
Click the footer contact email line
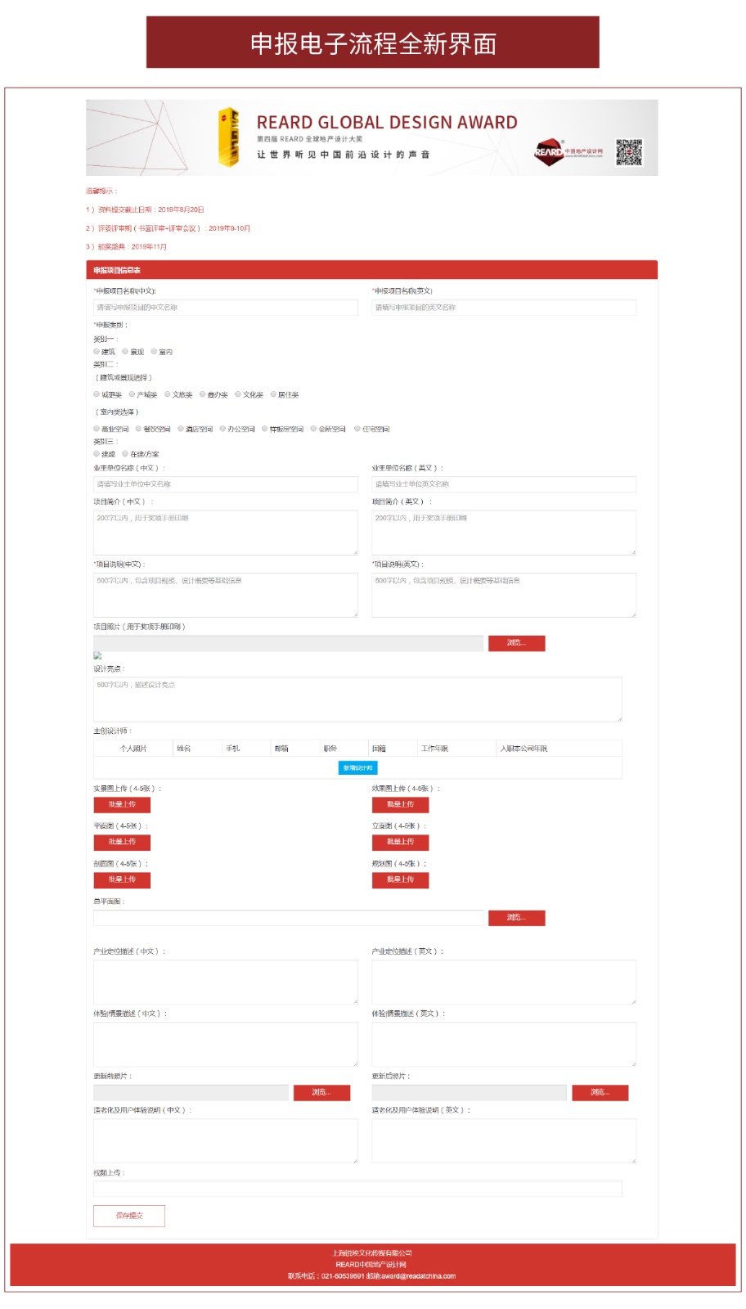coord(372,1276)
